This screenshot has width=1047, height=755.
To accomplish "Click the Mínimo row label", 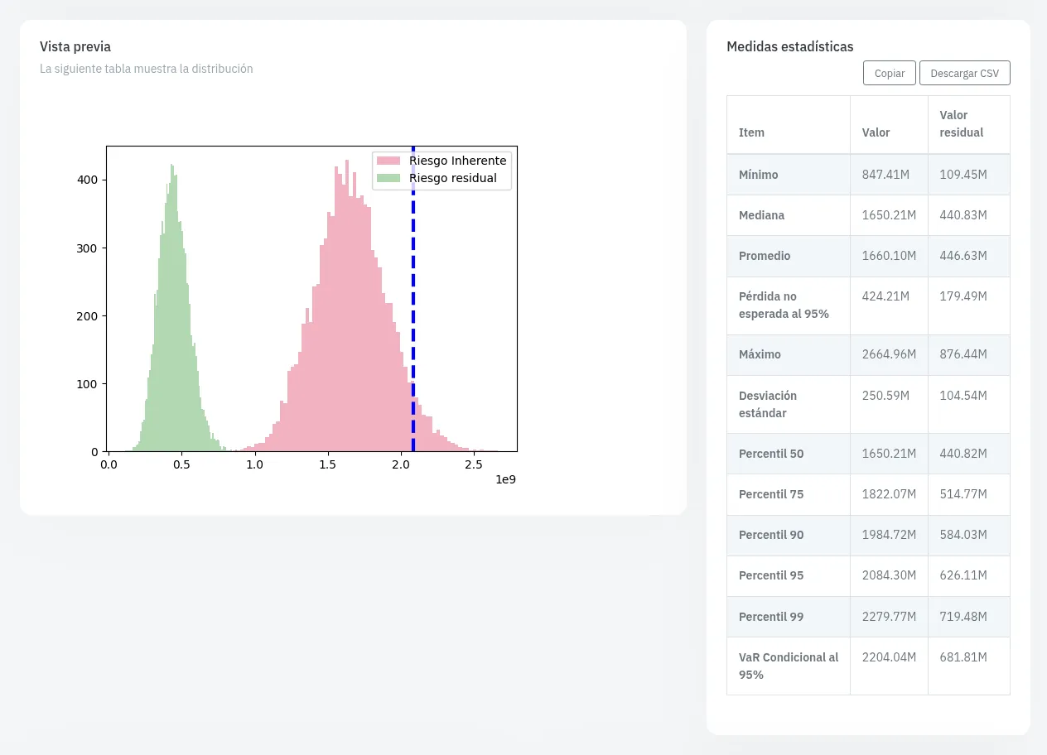I will [758, 175].
